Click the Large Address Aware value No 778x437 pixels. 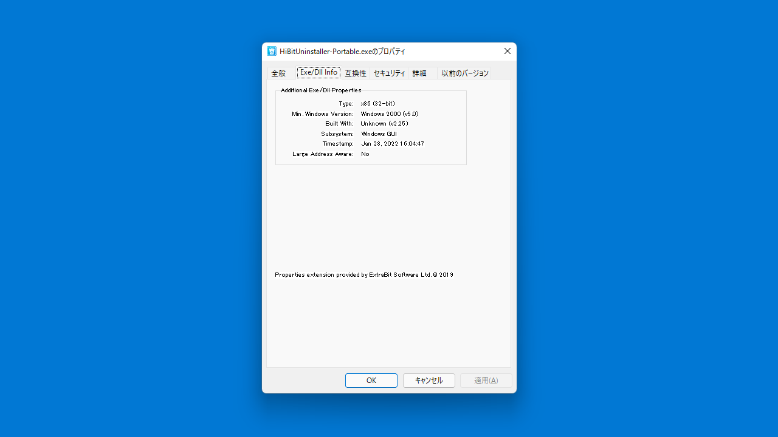click(x=365, y=154)
